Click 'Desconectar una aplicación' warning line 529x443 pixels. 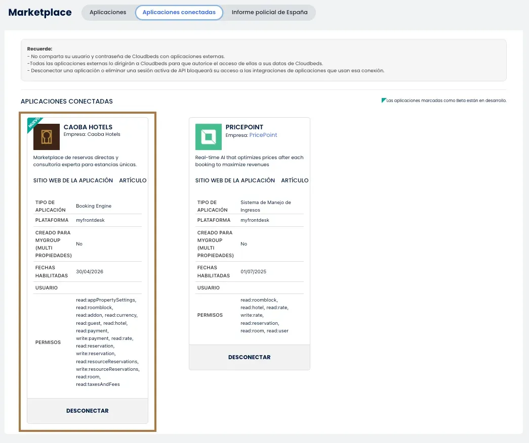[x=206, y=71]
